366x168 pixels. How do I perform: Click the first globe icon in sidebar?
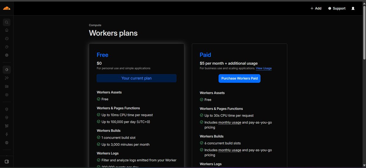pyautogui.click(x=7, y=55)
